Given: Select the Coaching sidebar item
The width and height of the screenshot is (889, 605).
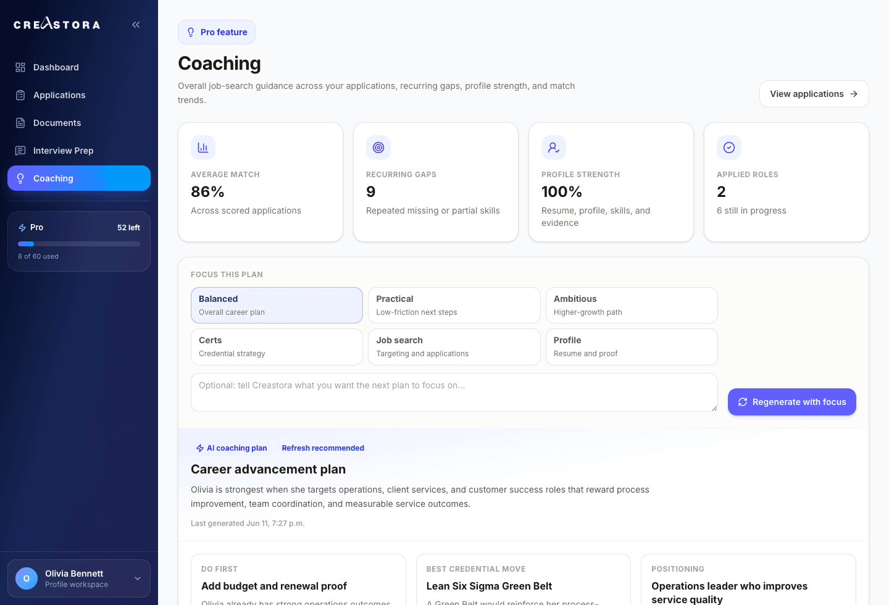Looking at the screenshot, I should coord(79,178).
